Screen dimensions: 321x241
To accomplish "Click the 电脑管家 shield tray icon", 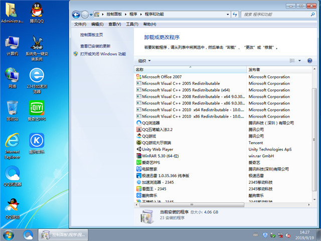I will [x=265, y=235].
